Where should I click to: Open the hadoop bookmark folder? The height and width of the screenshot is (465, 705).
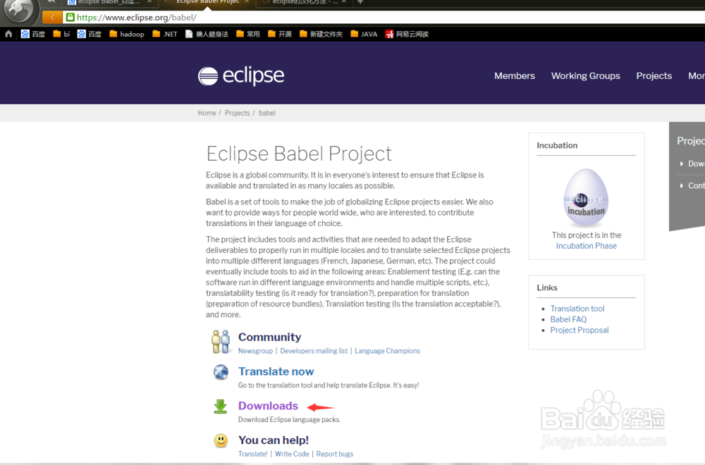pos(127,34)
